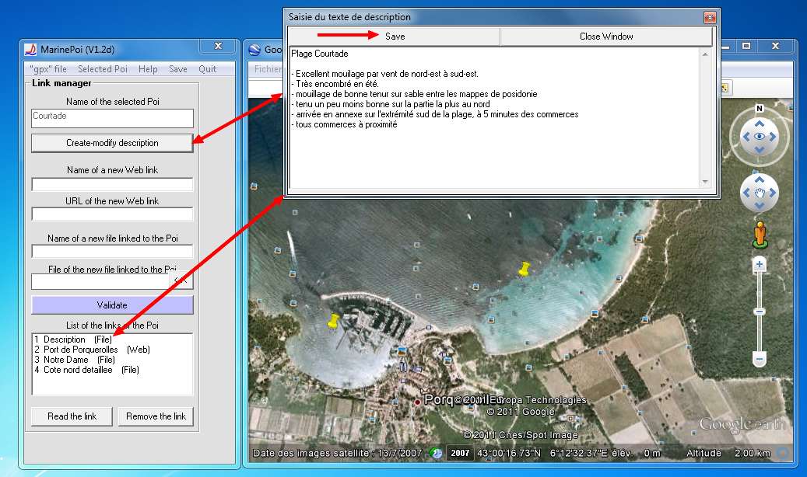Open the Fichier menu in Google Earth
This screenshot has width=807, height=477.
[x=268, y=69]
